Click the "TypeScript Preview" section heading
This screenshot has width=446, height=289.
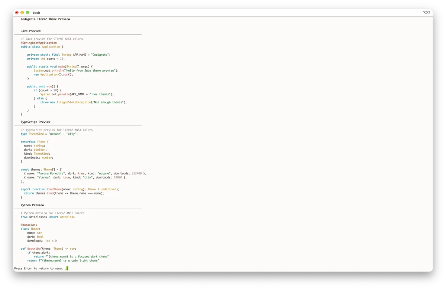[35, 122]
